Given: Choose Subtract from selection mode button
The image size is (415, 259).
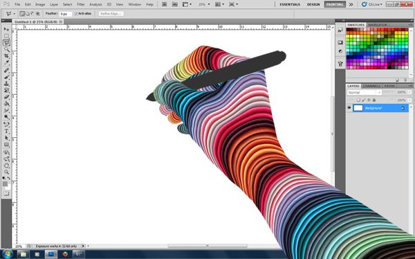Looking at the screenshot, I should [33, 14].
